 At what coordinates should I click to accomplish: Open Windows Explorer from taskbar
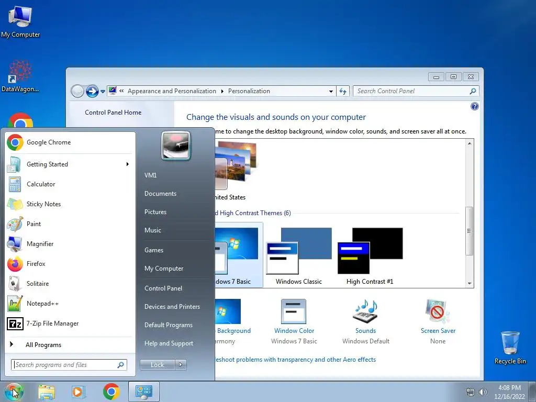pyautogui.click(x=47, y=392)
